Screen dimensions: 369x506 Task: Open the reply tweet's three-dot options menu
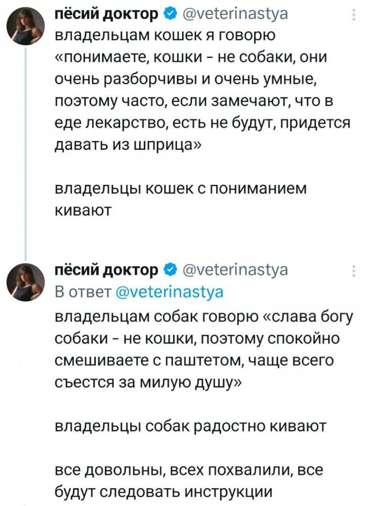354,271
